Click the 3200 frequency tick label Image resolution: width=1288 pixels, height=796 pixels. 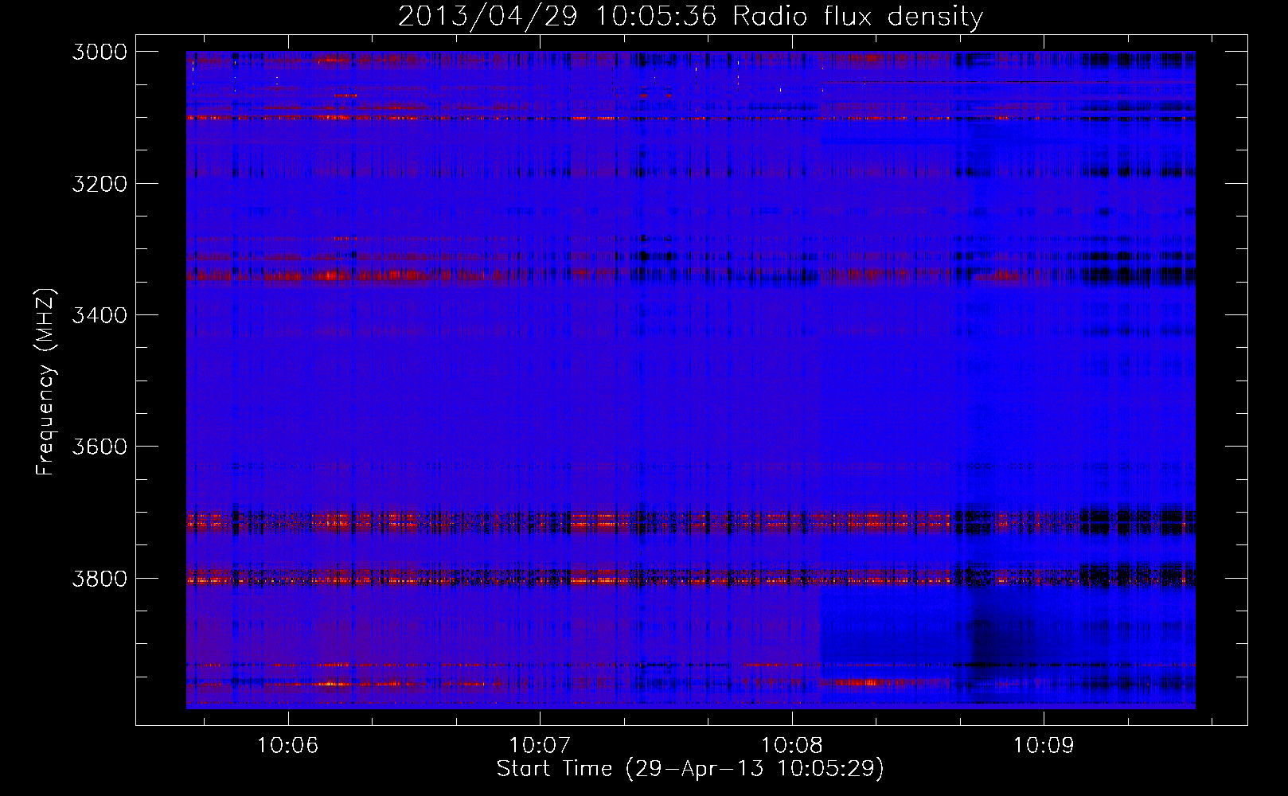point(100,184)
